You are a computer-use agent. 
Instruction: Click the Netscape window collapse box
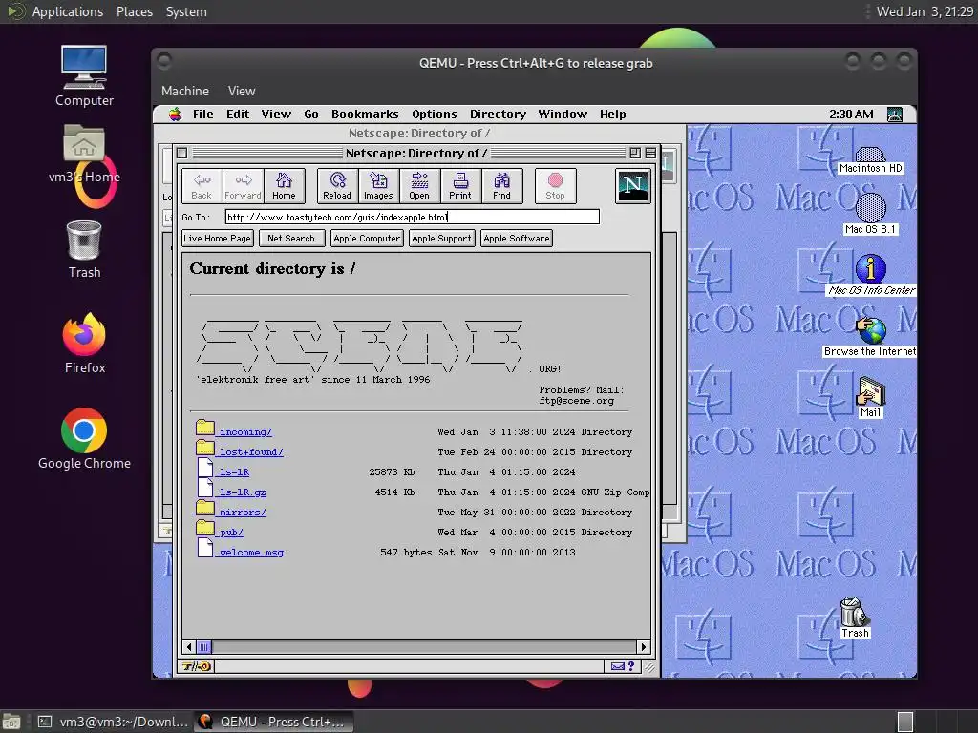click(650, 153)
